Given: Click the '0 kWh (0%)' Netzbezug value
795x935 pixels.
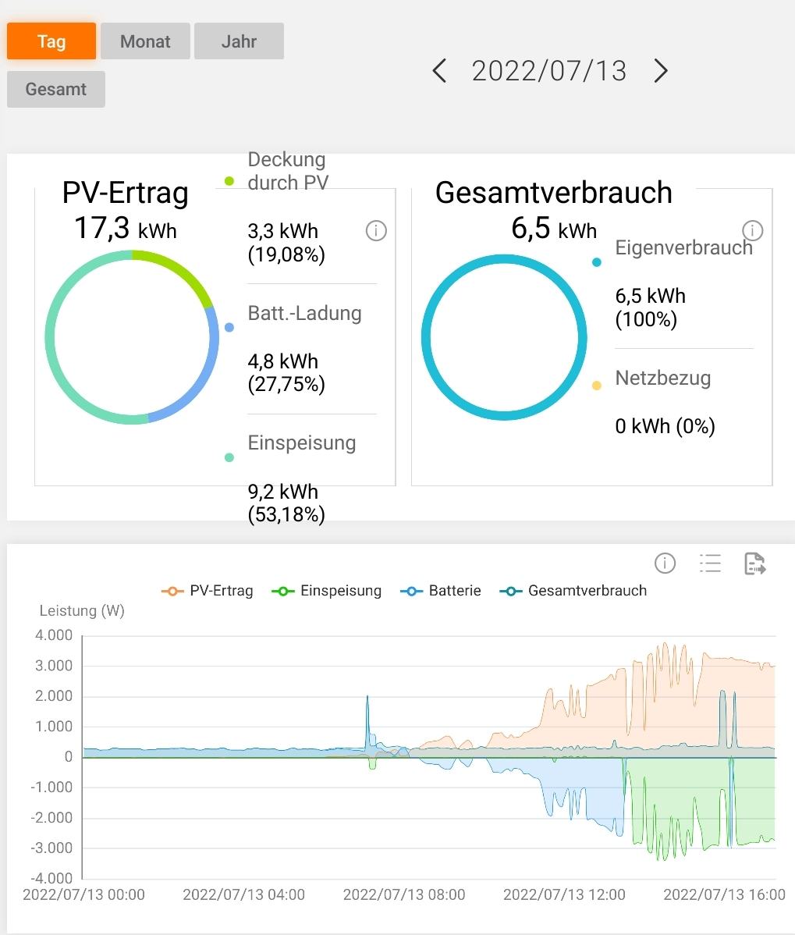Looking at the screenshot, I should tap(665, 426).
